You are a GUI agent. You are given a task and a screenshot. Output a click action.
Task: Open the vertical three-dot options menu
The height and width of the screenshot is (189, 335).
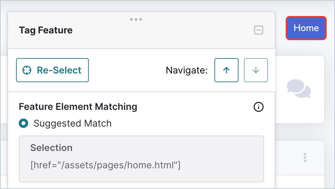click(x=305, y=158)
